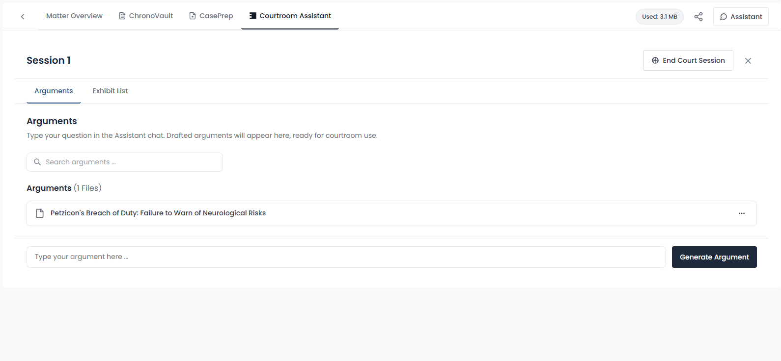Switch to the Exhibit List tab
The width and height of the screenshot is (781, 361).
(x=110, y=91)
